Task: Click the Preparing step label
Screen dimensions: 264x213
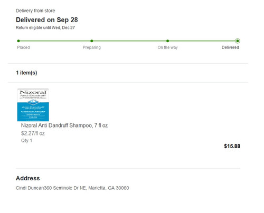Action: (x=92, y=47)
